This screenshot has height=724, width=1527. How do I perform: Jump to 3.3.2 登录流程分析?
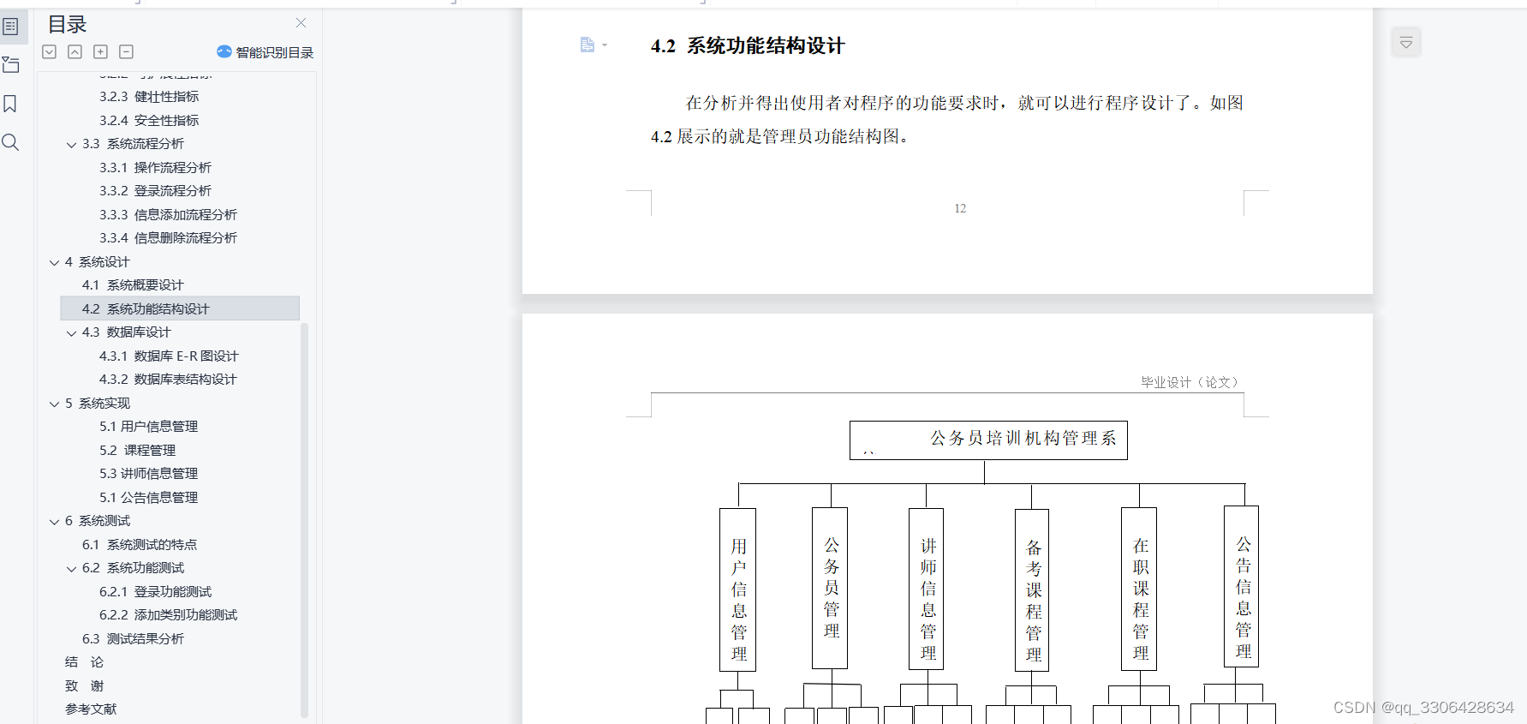[155, 191]
